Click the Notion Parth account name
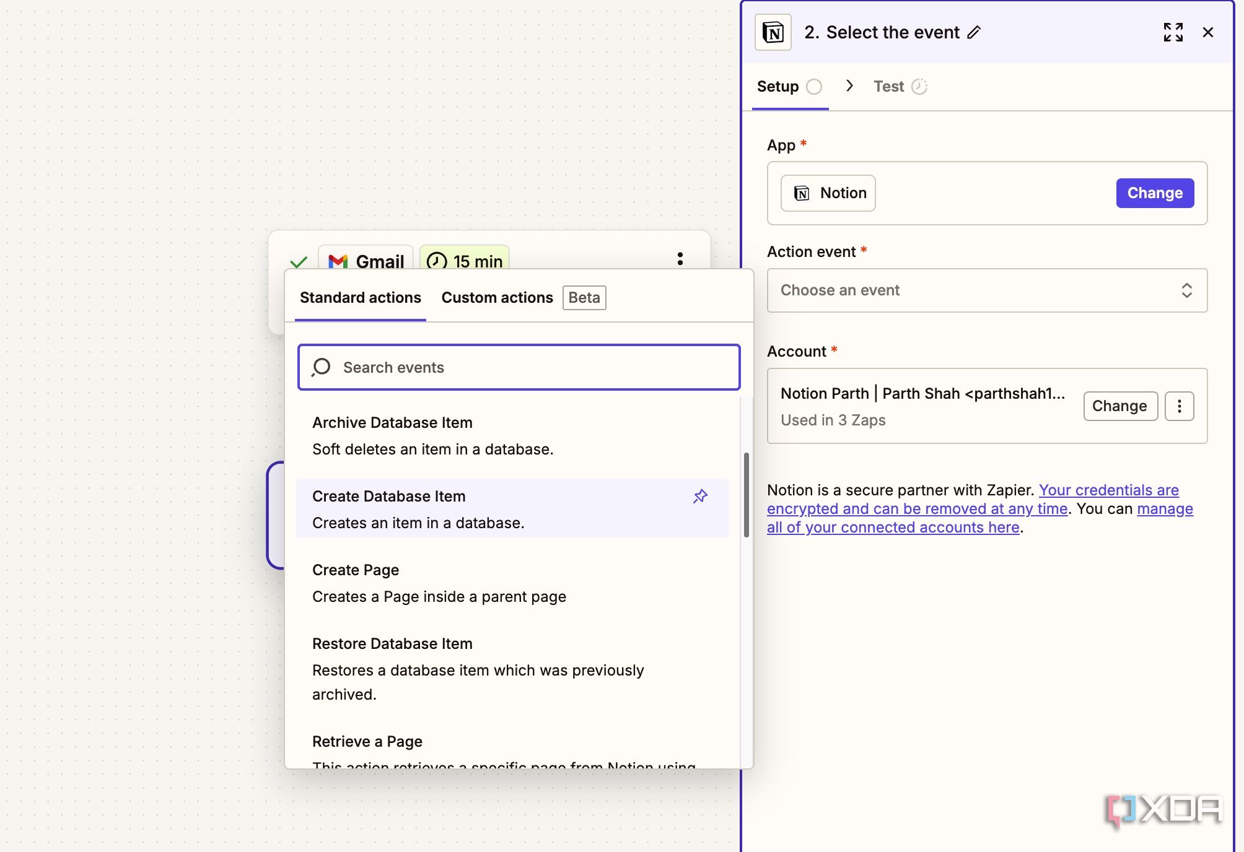 (922, 394)
